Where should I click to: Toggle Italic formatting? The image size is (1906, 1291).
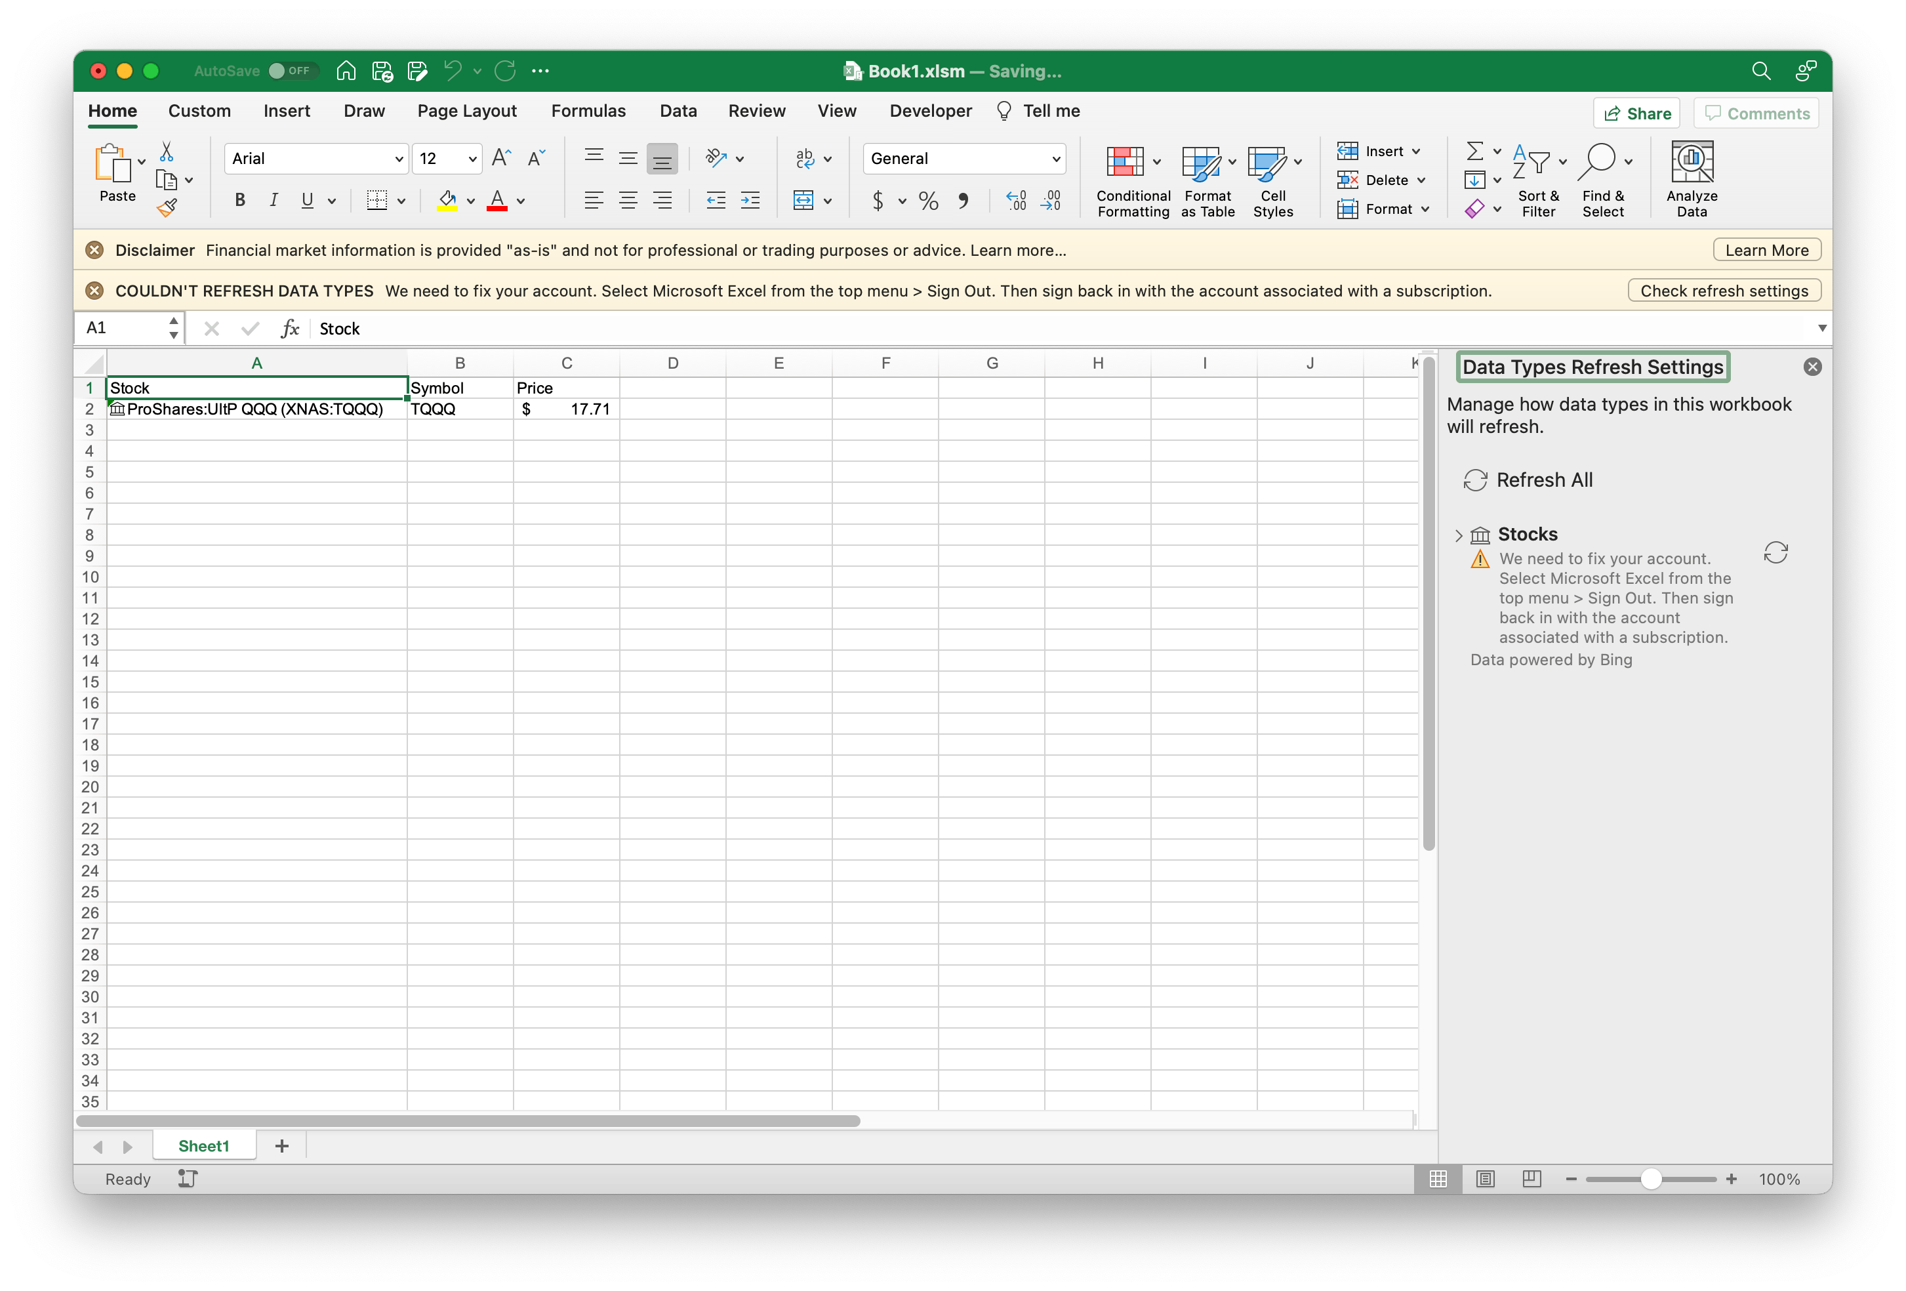pos(274,201)
